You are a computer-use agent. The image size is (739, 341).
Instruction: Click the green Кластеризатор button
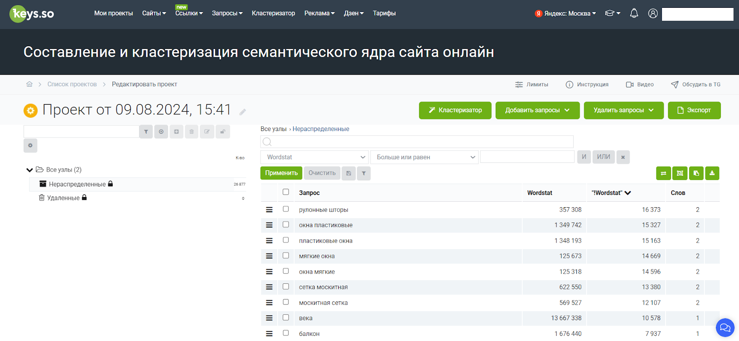coord(455,110)
